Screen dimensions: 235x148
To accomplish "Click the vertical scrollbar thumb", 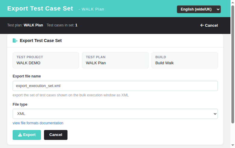I will tap(233, 64).
